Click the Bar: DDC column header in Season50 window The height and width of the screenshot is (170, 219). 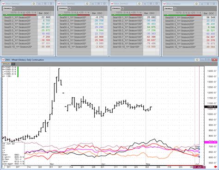[97, 13]
